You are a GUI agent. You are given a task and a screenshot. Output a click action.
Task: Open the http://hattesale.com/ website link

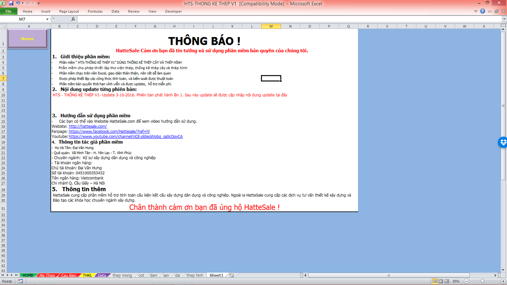pos(88,126)
